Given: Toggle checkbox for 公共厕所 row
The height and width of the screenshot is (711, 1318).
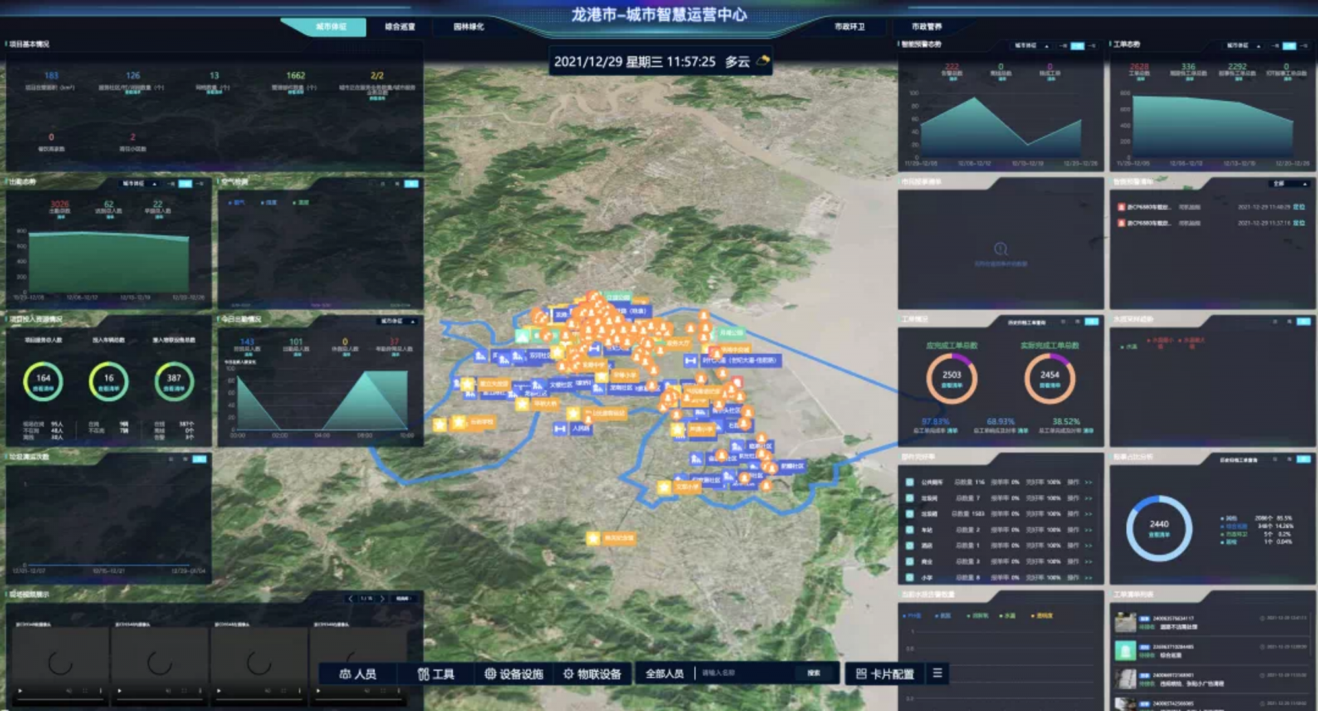Looking at the screenshot, I should [x=910, y=482].
